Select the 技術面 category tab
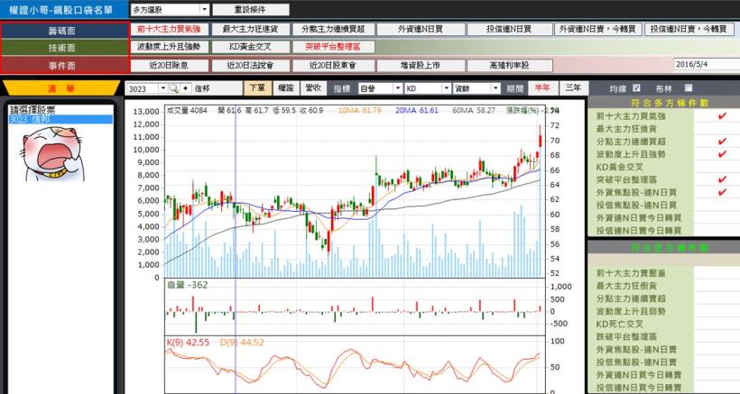740x394 pixels. [x=65, y=48]
